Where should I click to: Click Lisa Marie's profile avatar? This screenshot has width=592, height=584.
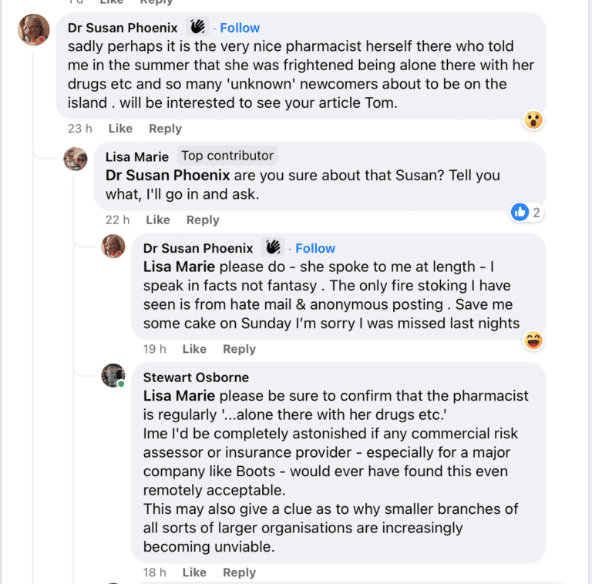click(x=75, y=159)
